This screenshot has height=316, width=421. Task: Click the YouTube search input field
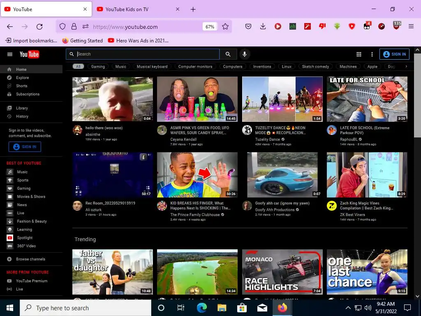(x=143, y=54)
